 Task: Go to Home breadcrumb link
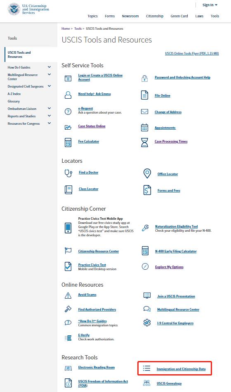(x=66, y=29)
